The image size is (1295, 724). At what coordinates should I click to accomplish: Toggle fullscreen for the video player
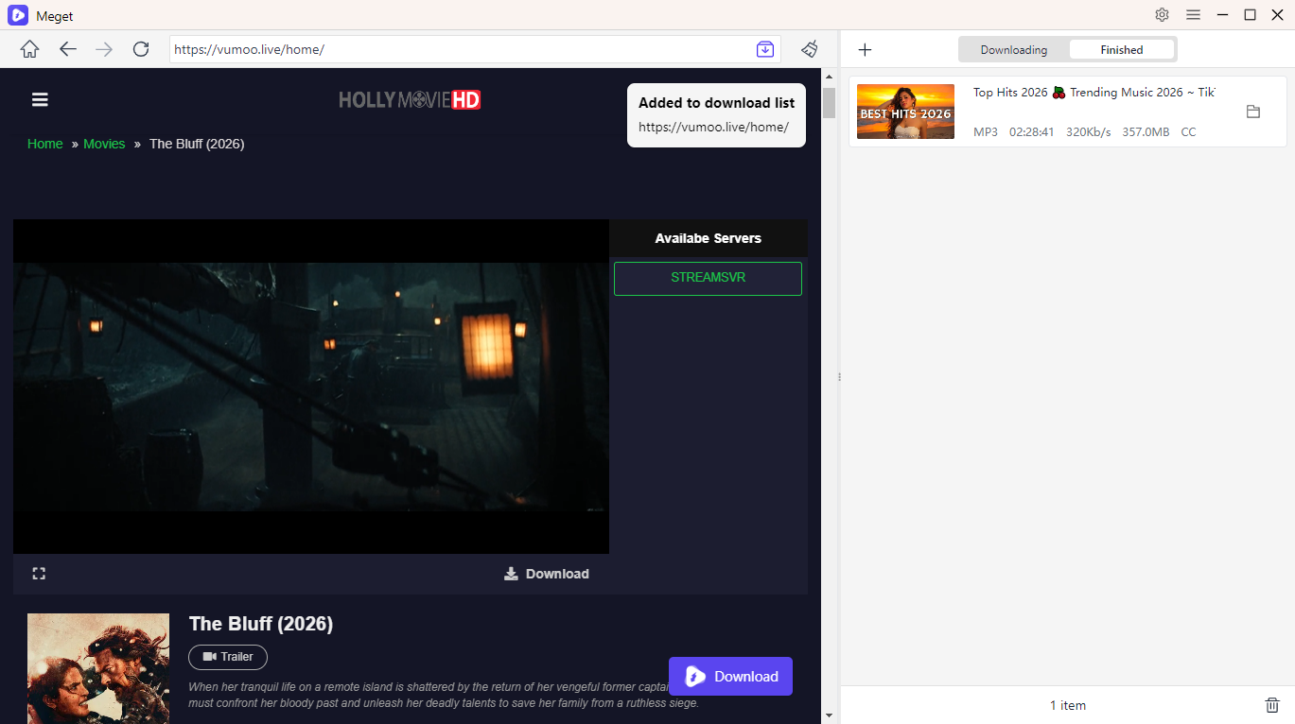click(x=39, y=574)
